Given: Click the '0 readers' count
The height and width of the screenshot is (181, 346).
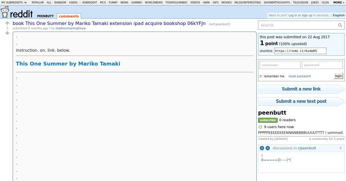Looking at the screenshot, I should 287,120.
